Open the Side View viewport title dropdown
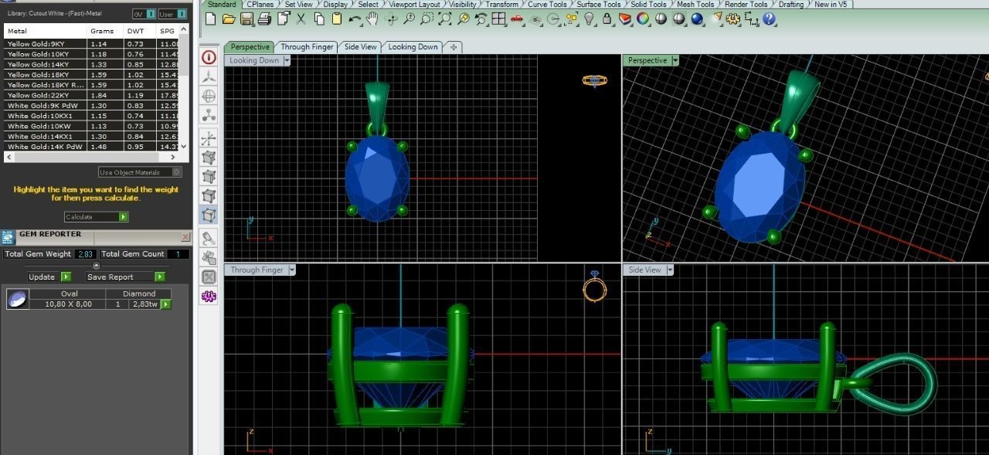The width and height of the screenshot is (989, 455). pos(669,270)
